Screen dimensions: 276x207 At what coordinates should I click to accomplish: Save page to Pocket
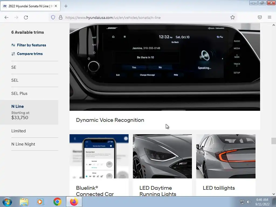260,17
